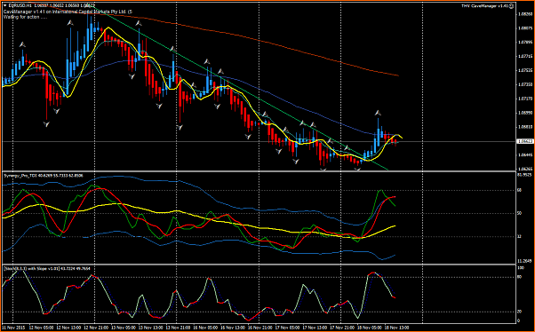Image resolution: width=535 pixels, height=332 pixels.
Task: Click the 13 Nov 21:00 time axis label
Action: pos(178,328)
